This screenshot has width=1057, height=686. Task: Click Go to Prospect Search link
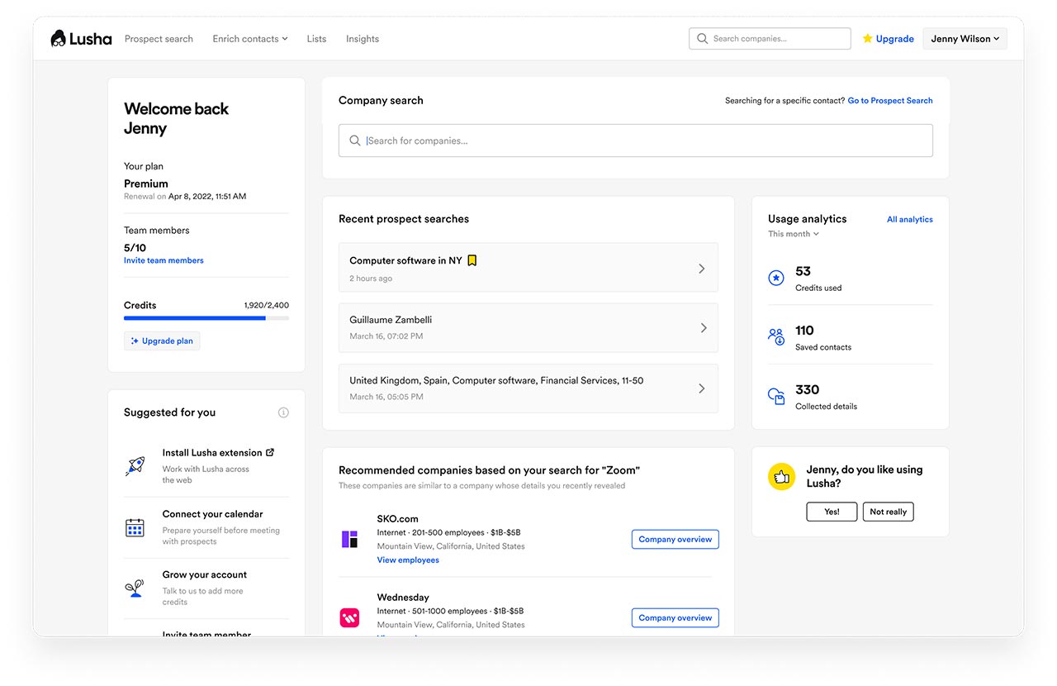click(x=890, y=101)
